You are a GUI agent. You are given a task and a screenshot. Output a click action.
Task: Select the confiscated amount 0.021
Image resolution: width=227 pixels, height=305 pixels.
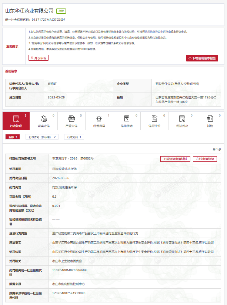point(56,206)
